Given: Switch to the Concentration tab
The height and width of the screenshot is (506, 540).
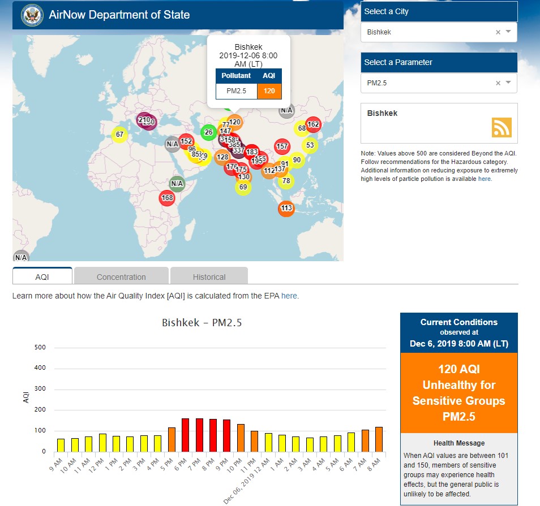Looking at the screenshot, I should 121,276.
